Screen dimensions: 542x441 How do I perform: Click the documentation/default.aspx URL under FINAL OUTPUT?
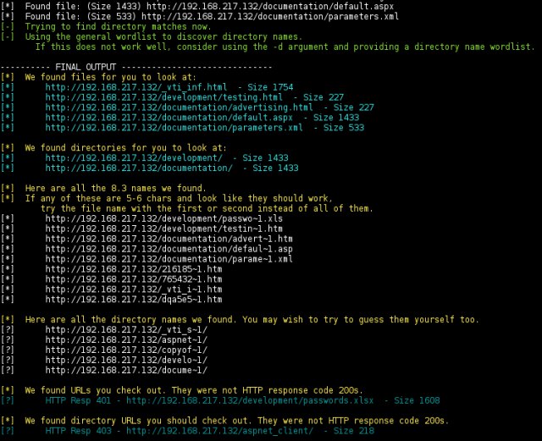coord(169,117)
